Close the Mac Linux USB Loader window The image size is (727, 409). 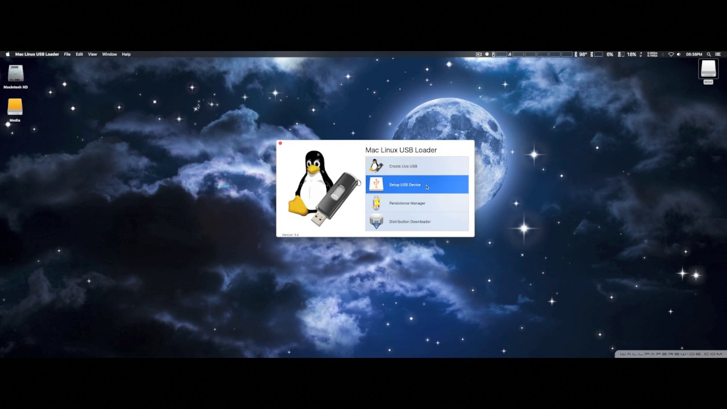point(280,143)
